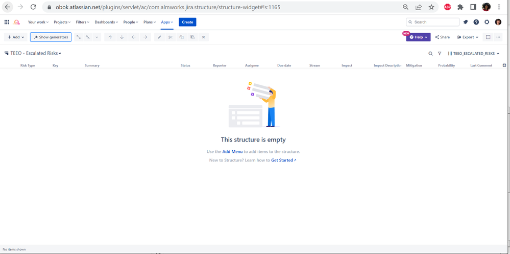Click the move up arrow
Image resolution: width=510 pixels, height=254 pixels.
click(x=110, y=37)
